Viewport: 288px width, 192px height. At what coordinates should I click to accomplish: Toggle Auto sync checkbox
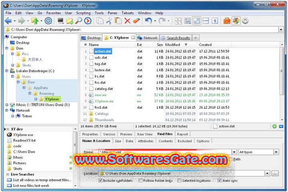pyautogui.click(x=219, y=181)
